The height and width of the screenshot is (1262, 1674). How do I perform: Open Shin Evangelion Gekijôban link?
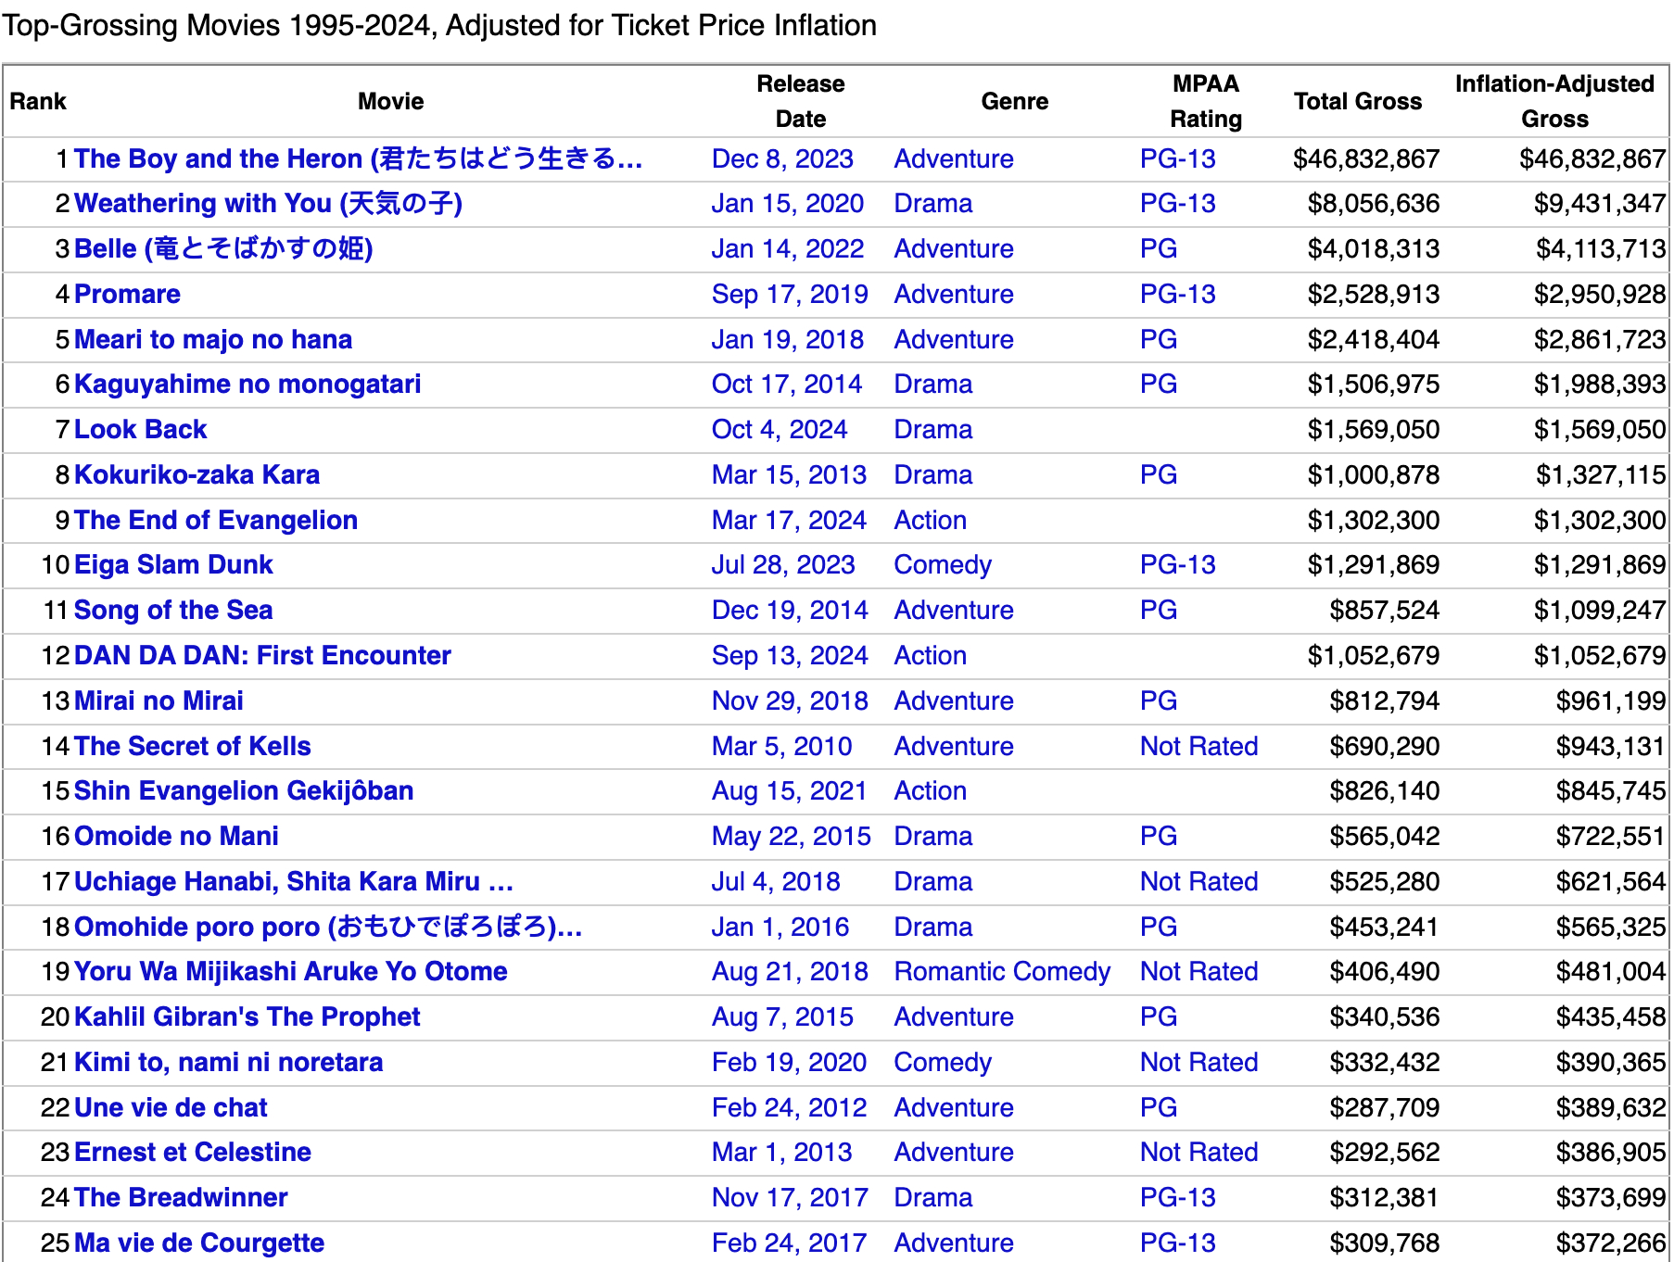(x=244, y=790)
